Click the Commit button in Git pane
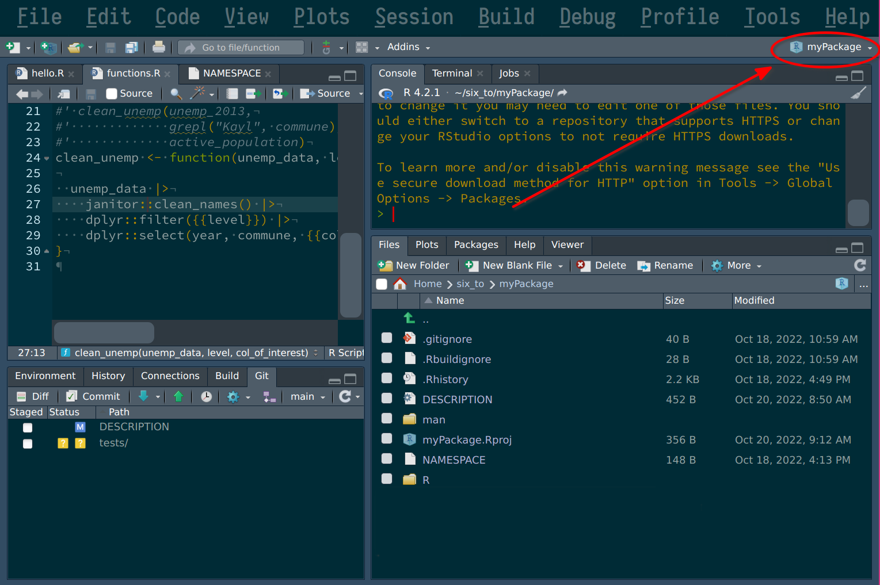880x585 pixels. click(93, 396)
